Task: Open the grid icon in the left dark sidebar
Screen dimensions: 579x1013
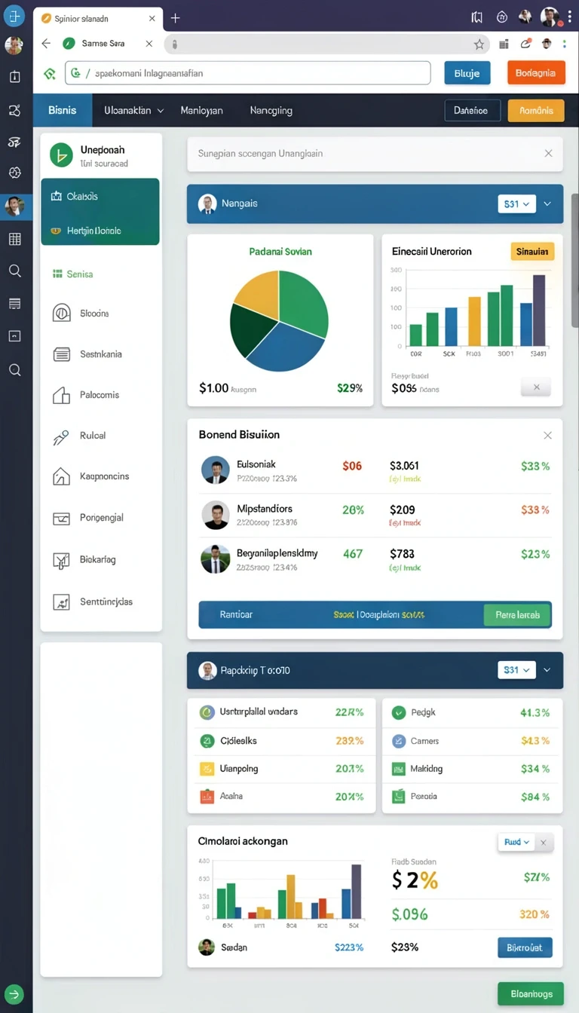Action: [x=14, y=239]
